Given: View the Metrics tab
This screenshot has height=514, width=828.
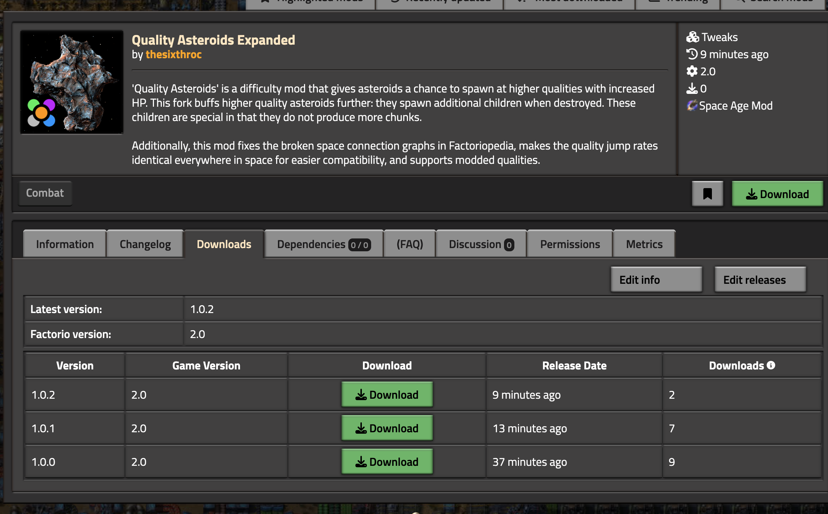Looking at the screenshot, I should pyautogui.click(x=644, y=244).
